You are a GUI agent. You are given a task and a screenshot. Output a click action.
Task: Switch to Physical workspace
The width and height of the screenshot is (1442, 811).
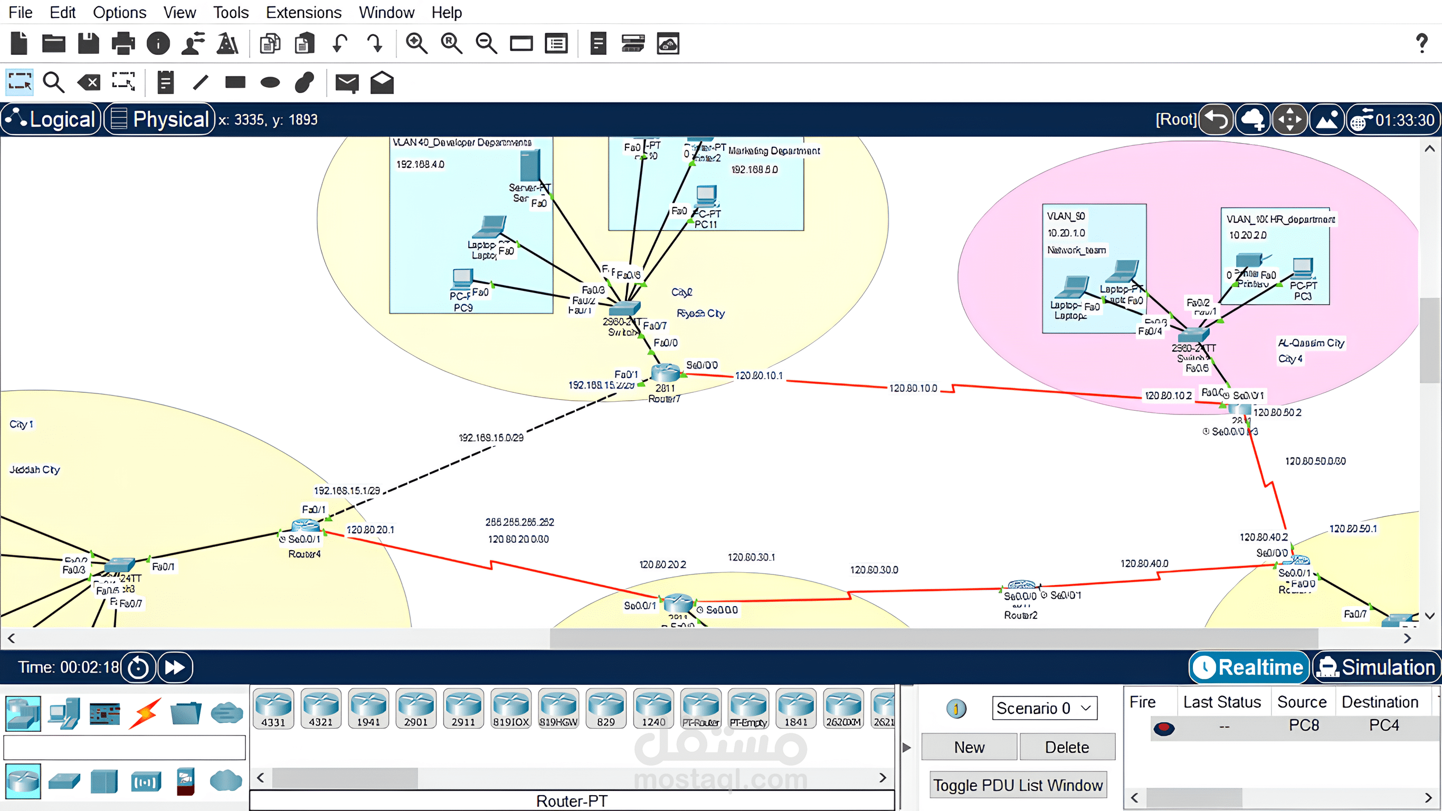point(159,119)
